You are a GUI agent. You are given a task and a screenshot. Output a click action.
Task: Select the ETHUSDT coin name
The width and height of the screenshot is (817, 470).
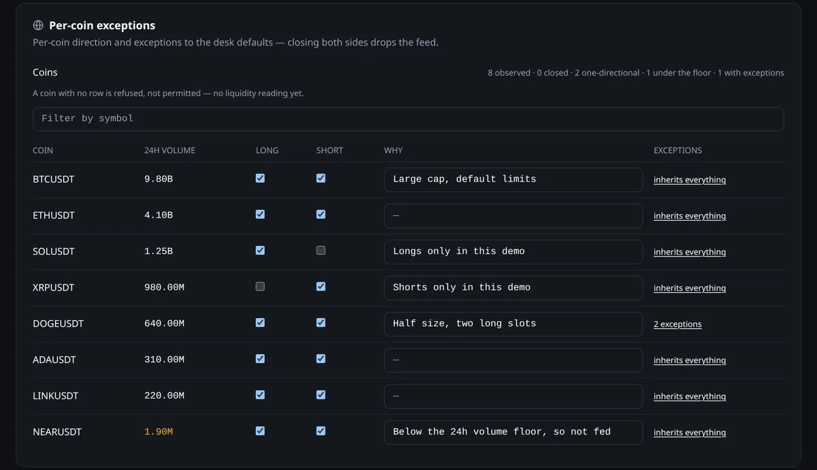click(54, 216)
